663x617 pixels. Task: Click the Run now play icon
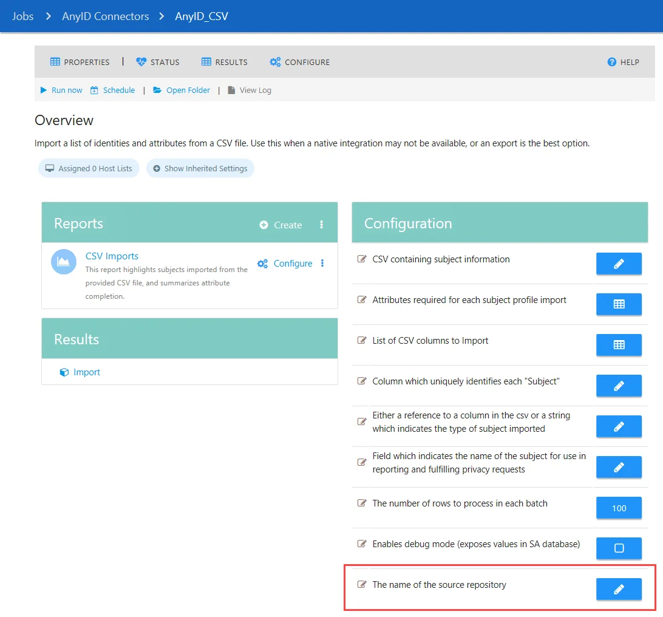pyautogui.click(x=43, y=90)
